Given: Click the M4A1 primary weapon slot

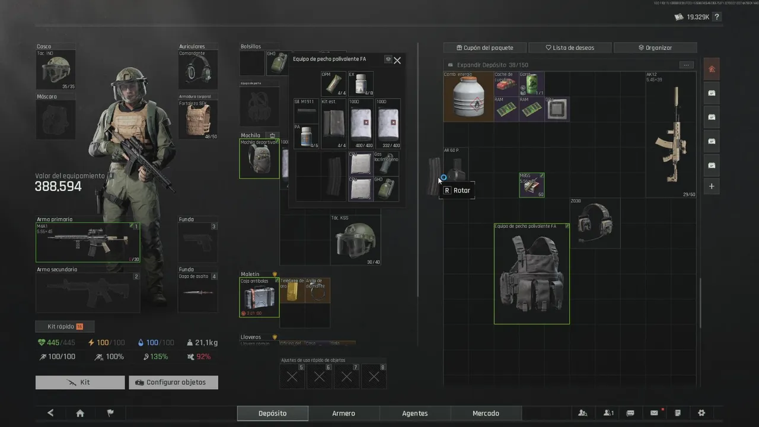Looking at the screenshot, I should click(x=88, y=242).
